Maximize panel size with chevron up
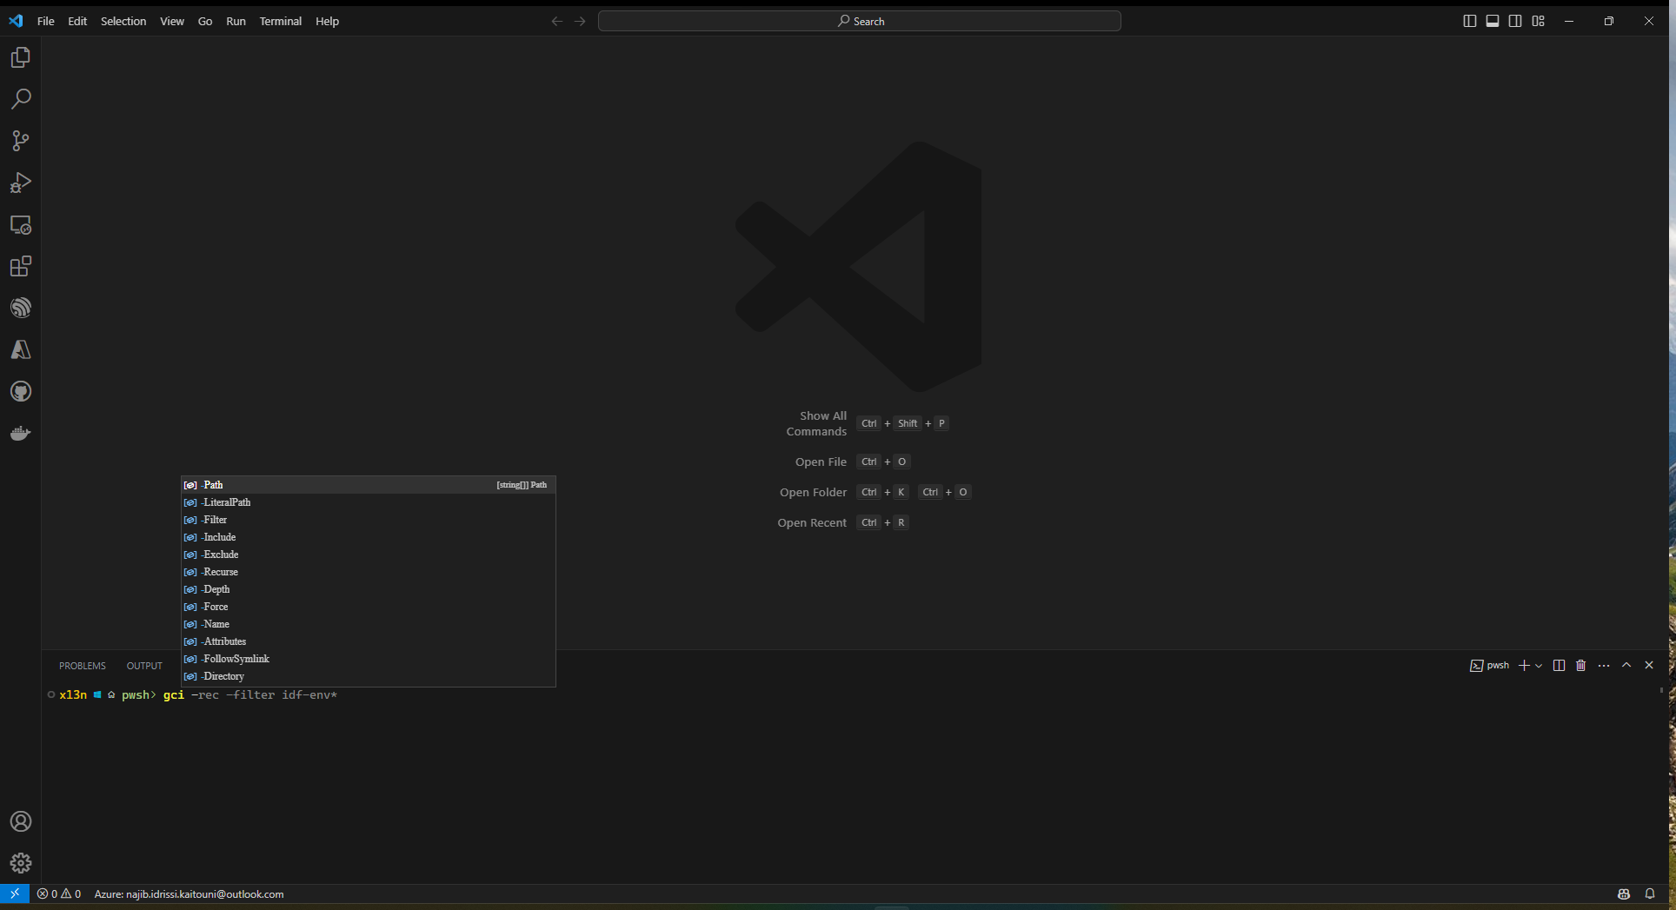Viewport: 1676px width, 910px height. [x=1626, y=666]
